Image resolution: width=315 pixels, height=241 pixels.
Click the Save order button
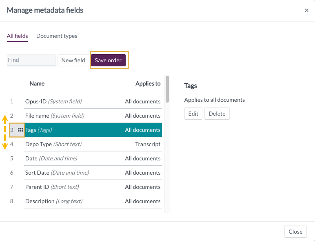click(108, 60)
